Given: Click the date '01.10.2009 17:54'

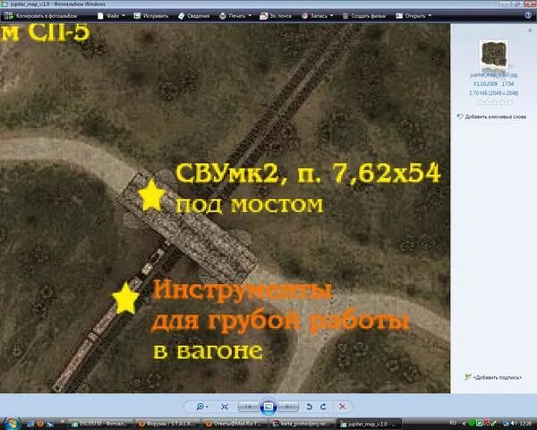Looking at the screenshot, I should [493, 84].
